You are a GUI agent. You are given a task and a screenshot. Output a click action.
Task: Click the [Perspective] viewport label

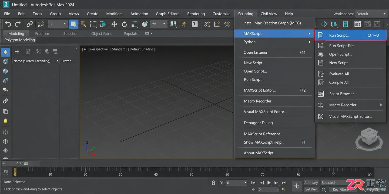click(x=99, y=49)
